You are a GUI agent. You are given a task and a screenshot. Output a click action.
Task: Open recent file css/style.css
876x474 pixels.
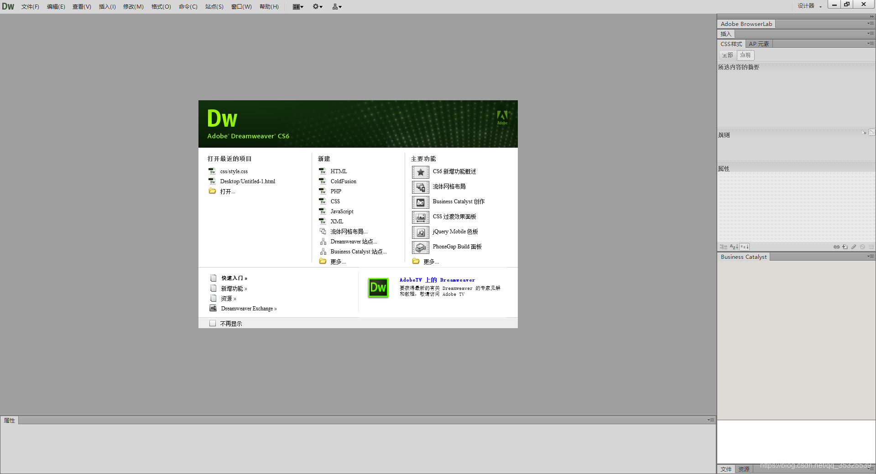pyautogui.click(x=234, y=171)
